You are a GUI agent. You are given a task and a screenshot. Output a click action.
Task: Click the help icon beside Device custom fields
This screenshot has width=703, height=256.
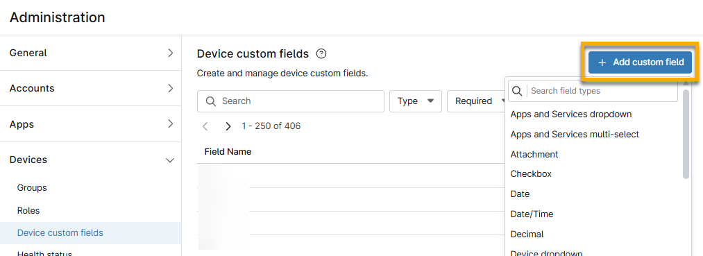(321, 54)
